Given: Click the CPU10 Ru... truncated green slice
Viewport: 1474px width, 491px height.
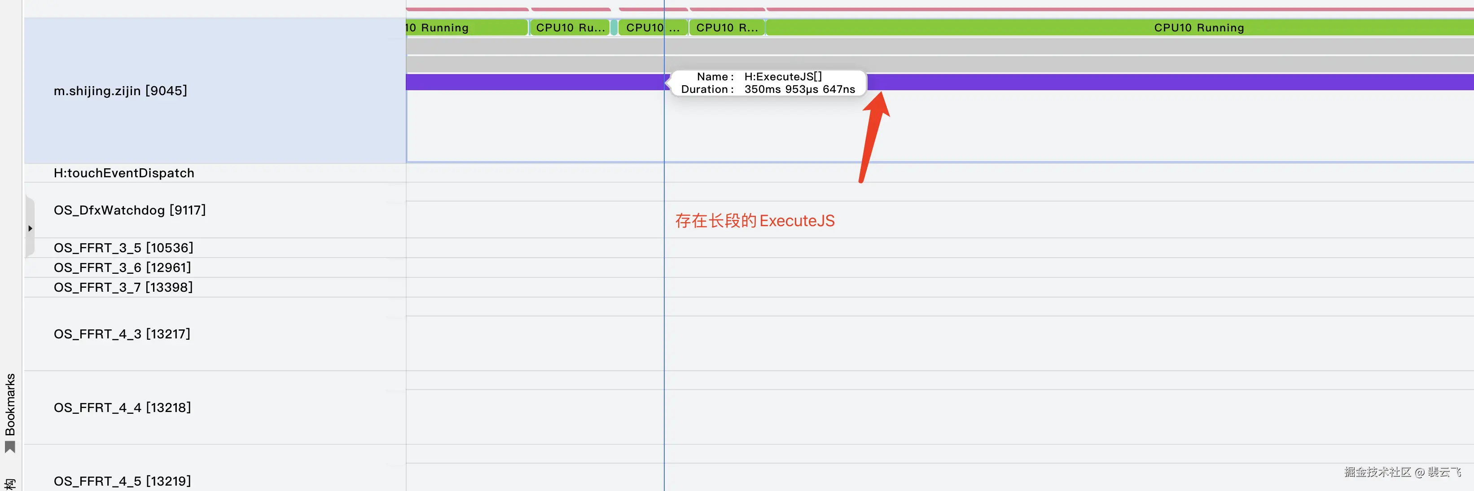Looking at the screenshot, I should pos(569,27).
